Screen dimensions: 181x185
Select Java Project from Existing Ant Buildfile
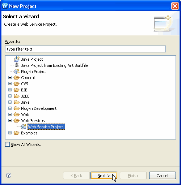pyautogui.click(x=54, y=65)
